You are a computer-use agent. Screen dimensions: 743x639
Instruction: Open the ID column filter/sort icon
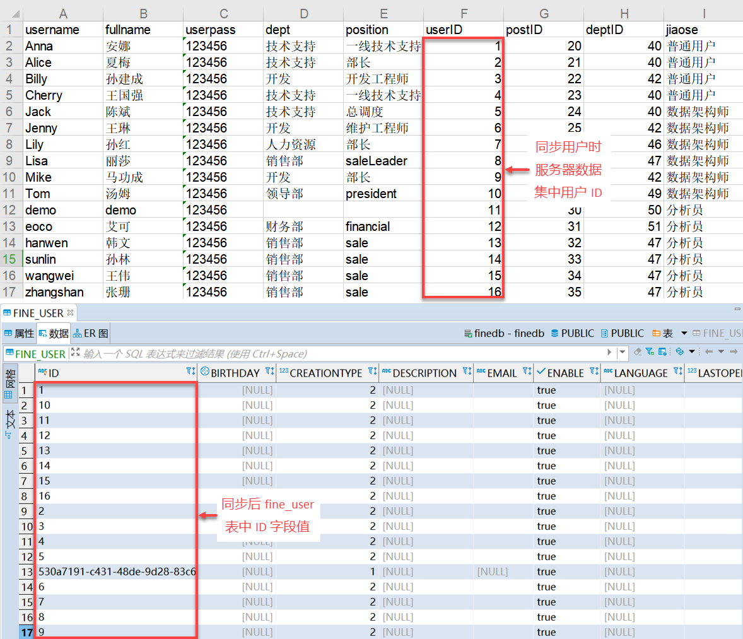pyautogui.click(x=190, y=372)
